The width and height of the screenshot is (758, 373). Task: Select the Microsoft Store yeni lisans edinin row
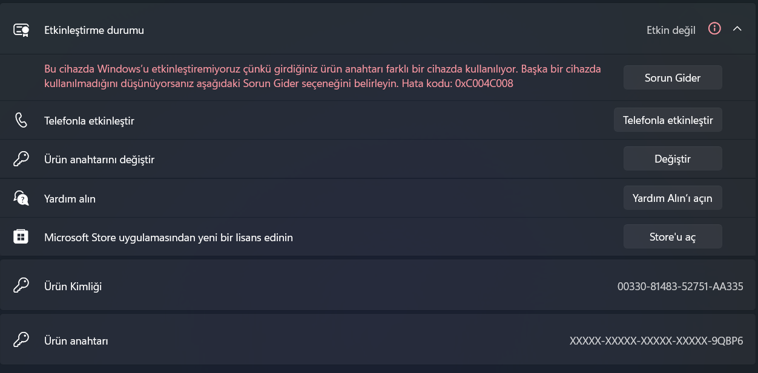coord(378,237)
